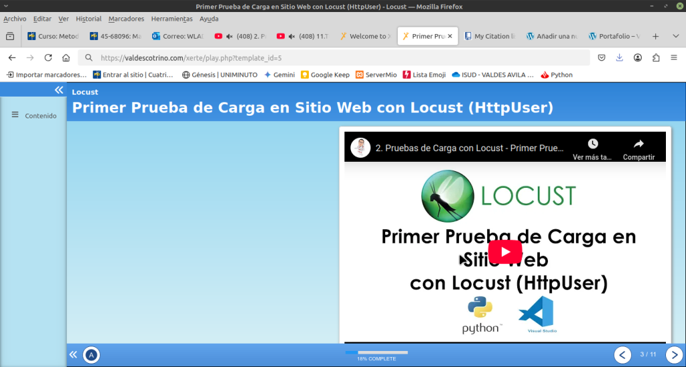Reload the current page
This screenshot has width=686, height=367.
pos(48,57)
